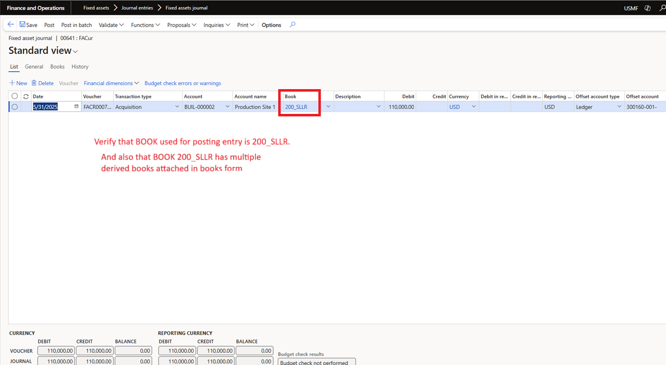Click the Post button
Image resolution: width=666 pixels, height=365 pixels.
[x=49, y=25]
